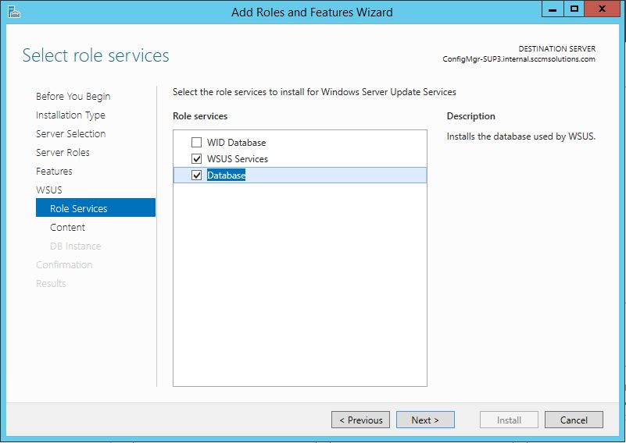Select the WID Database label in the list

(x=236, y=143)
